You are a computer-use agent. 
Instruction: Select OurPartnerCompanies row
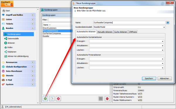(57, 34)
